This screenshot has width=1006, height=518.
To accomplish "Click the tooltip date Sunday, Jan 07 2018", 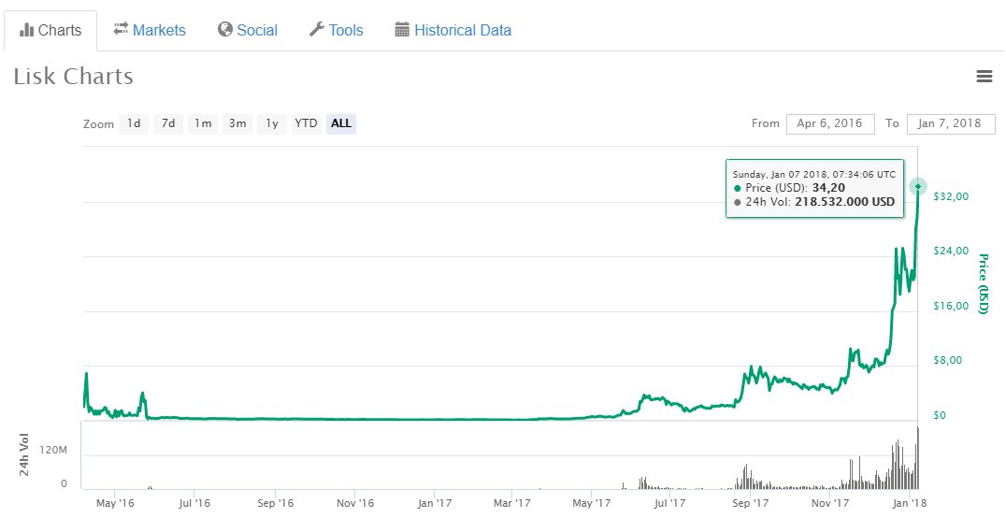I will [780, 175].
